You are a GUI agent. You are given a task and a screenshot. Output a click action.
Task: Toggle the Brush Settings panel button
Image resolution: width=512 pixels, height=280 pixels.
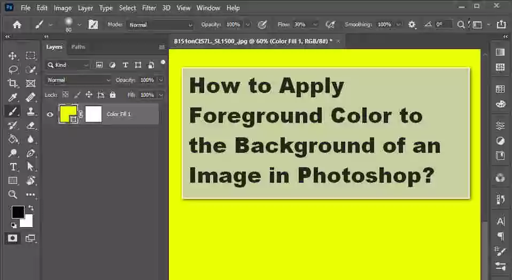pyautogui.click(x=93, y=25)
